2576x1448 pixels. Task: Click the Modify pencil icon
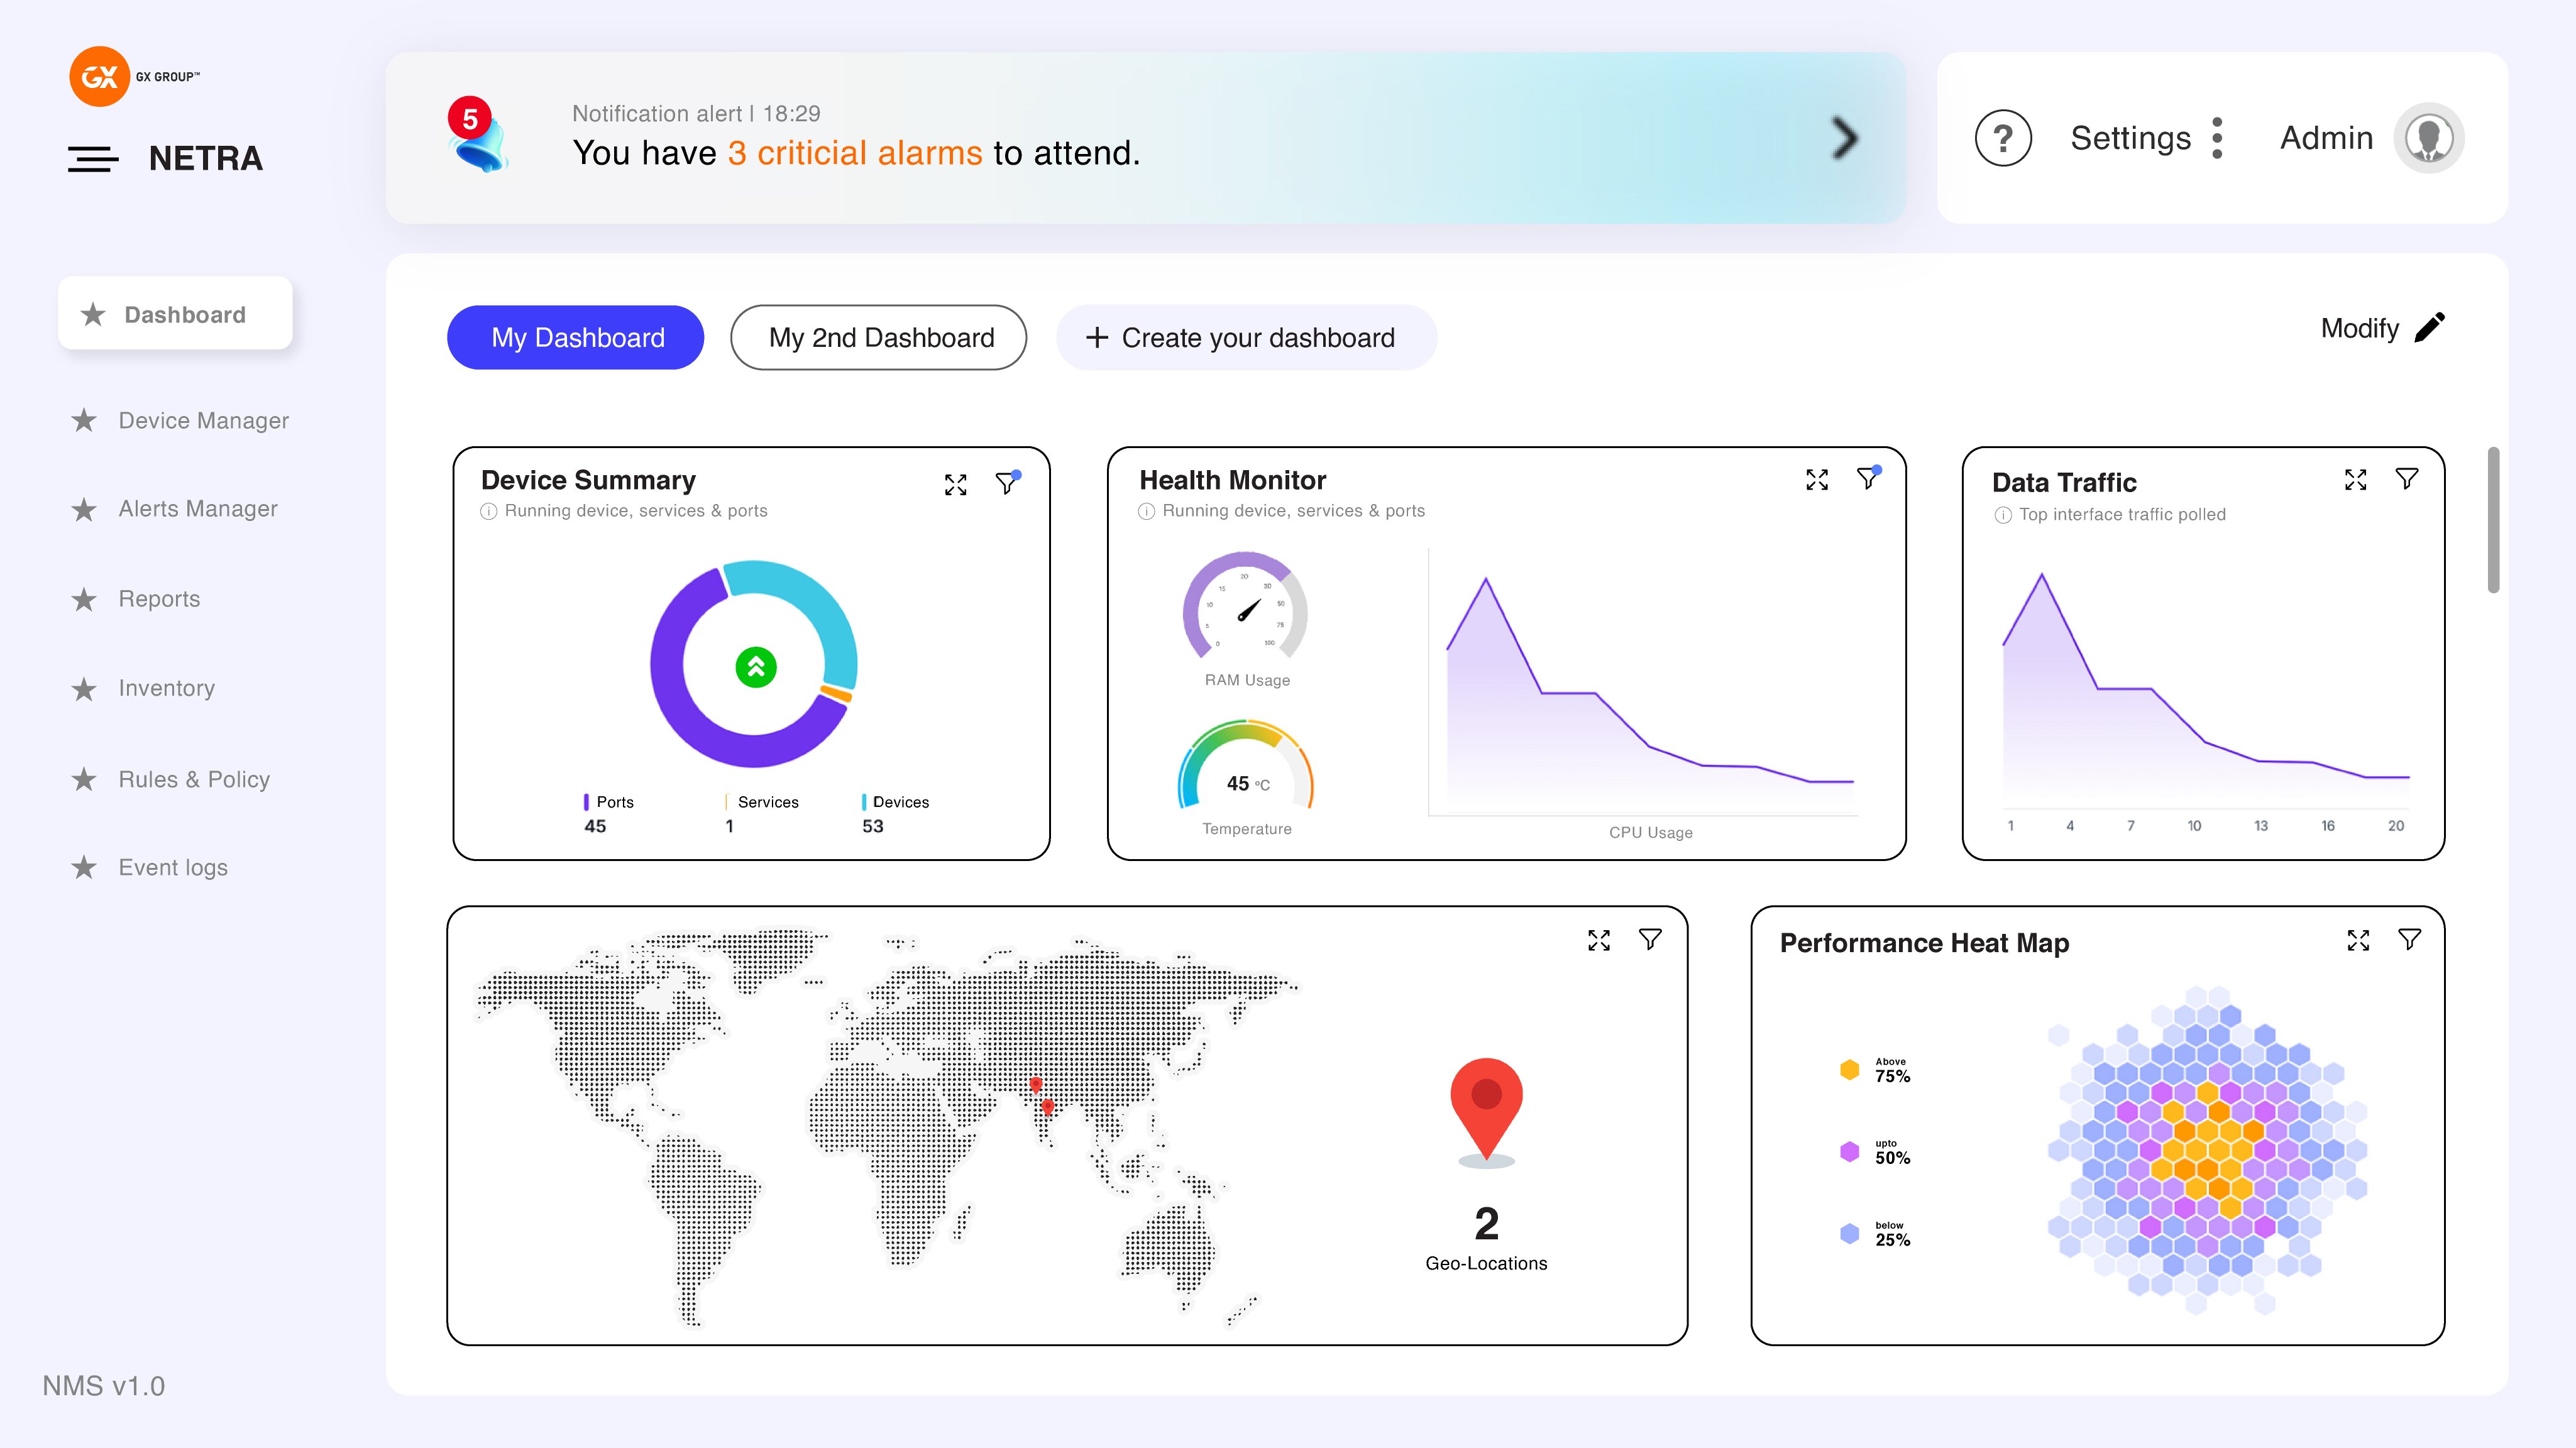coord(2429,328)
